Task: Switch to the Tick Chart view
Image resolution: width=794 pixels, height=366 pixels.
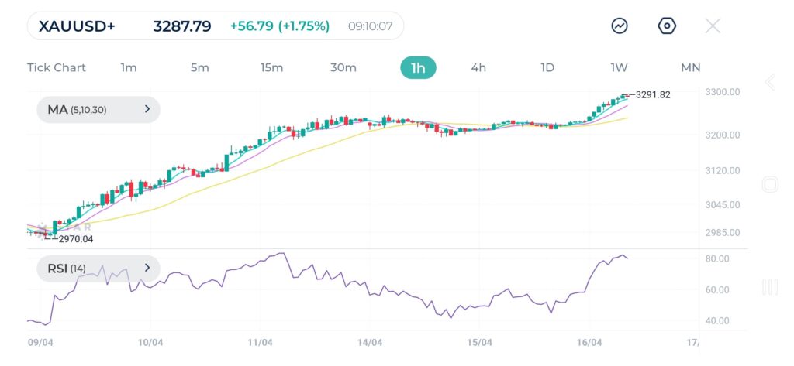Action: point(57,67)
